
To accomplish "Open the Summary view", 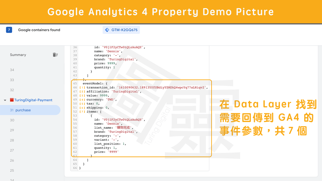I will 18,55.
